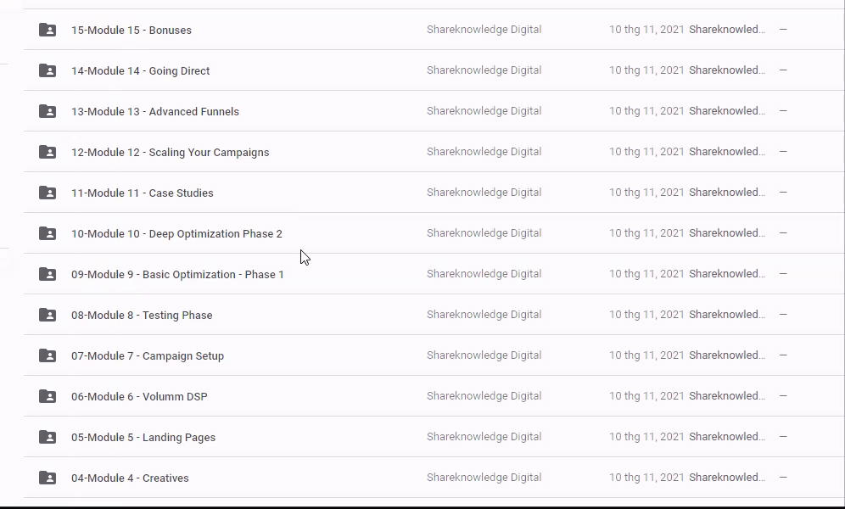Viewport: 845px width, 509px height.
Task: Open 09-Module 9 - Basic Optimization - Phase 1
Action: [x=177, y=274]
